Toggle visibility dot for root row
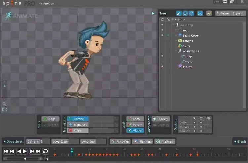Viewport: 248px width, 163px height. click(x=162, y=30)
